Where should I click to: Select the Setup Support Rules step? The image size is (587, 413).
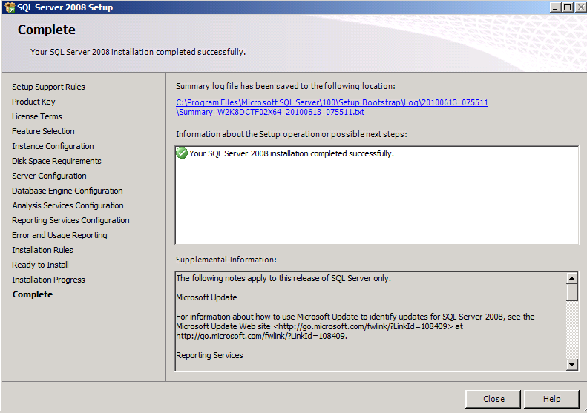[48, 87]
